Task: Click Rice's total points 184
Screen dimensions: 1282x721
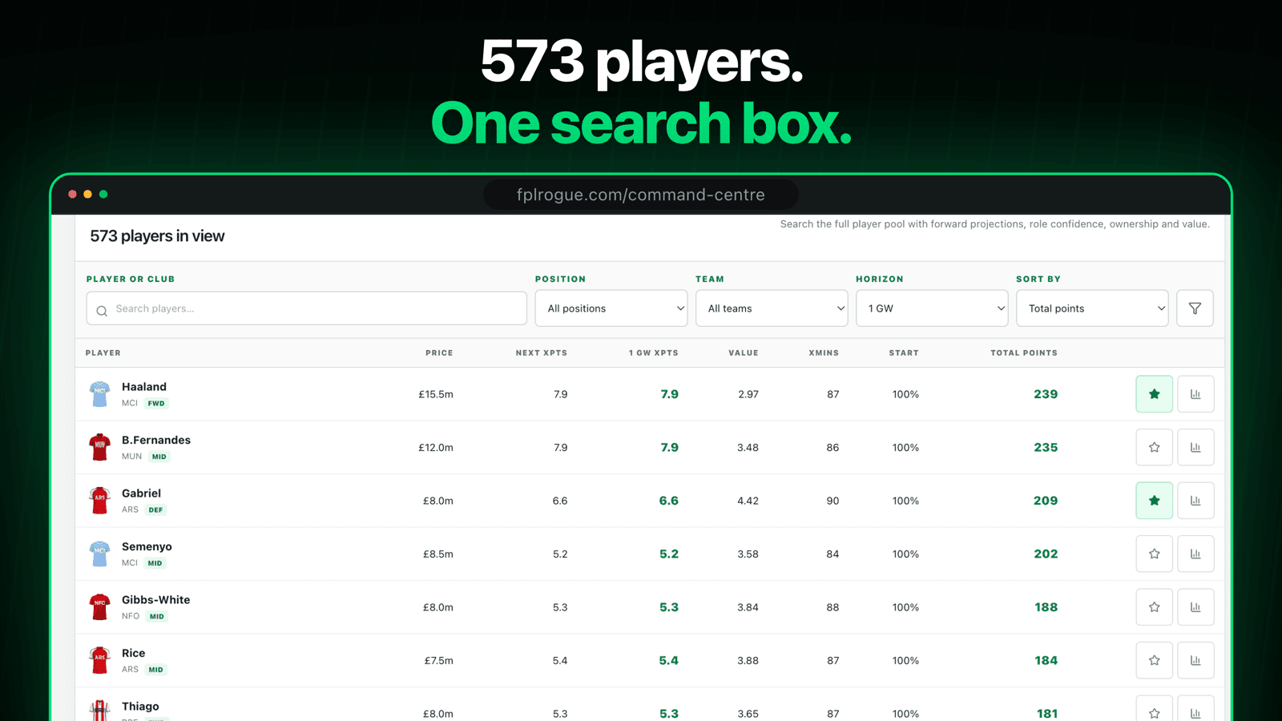Action: click(x=1046, y=661)
